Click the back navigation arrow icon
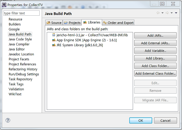Screen dimensions: 182x130 (158, 13)
